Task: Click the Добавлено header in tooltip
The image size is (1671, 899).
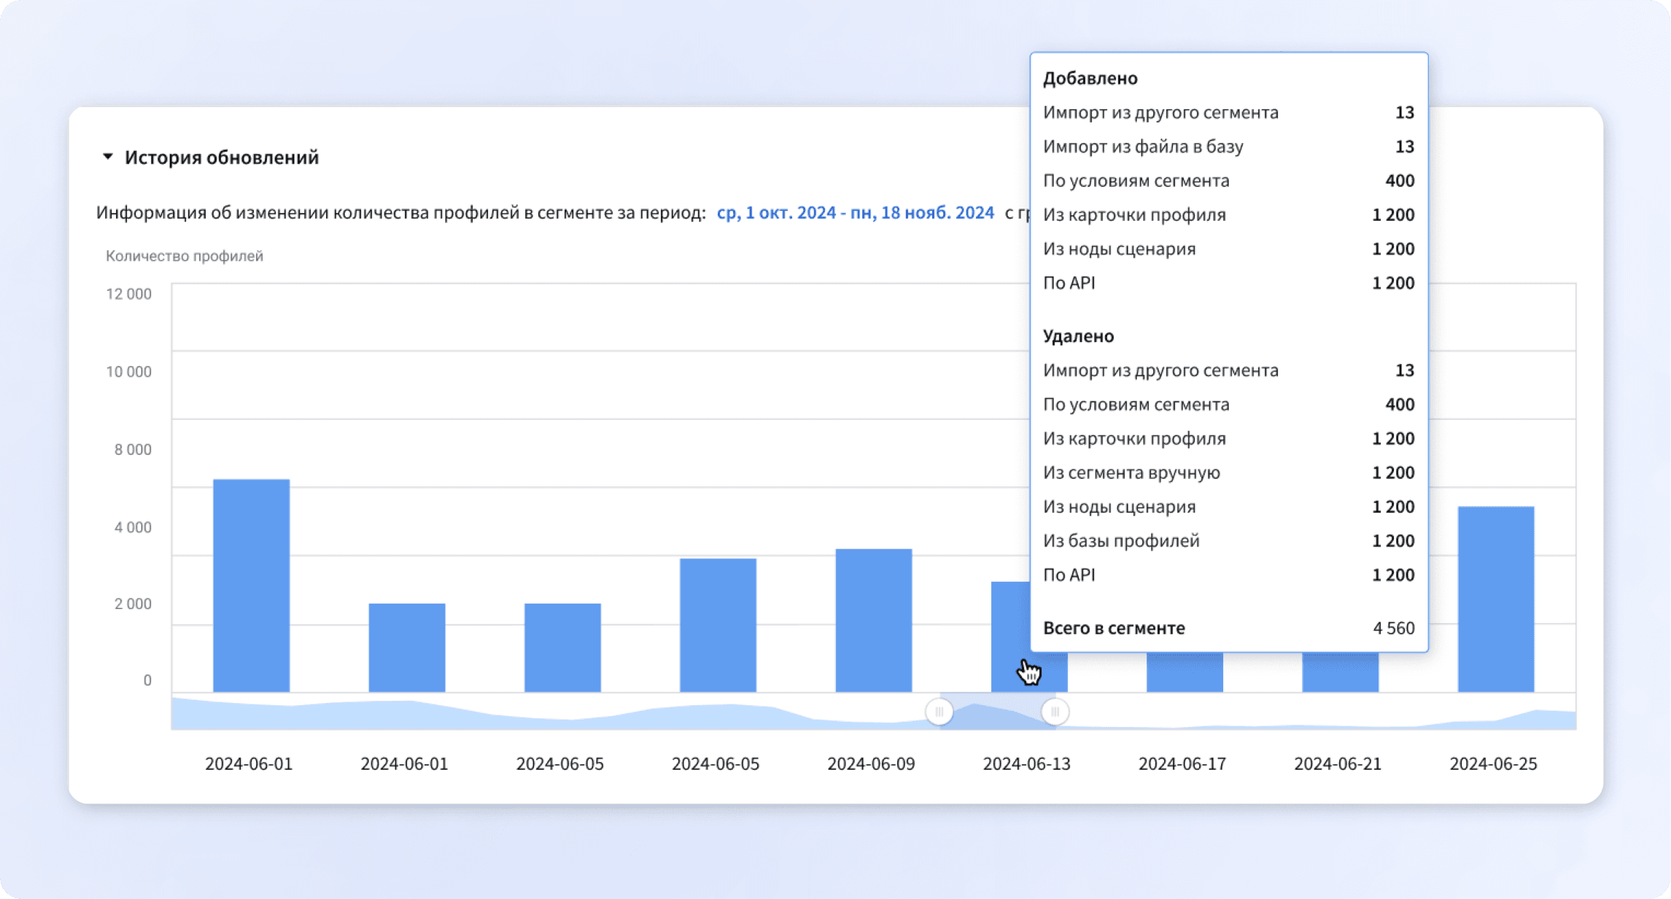Action: 1090,78
